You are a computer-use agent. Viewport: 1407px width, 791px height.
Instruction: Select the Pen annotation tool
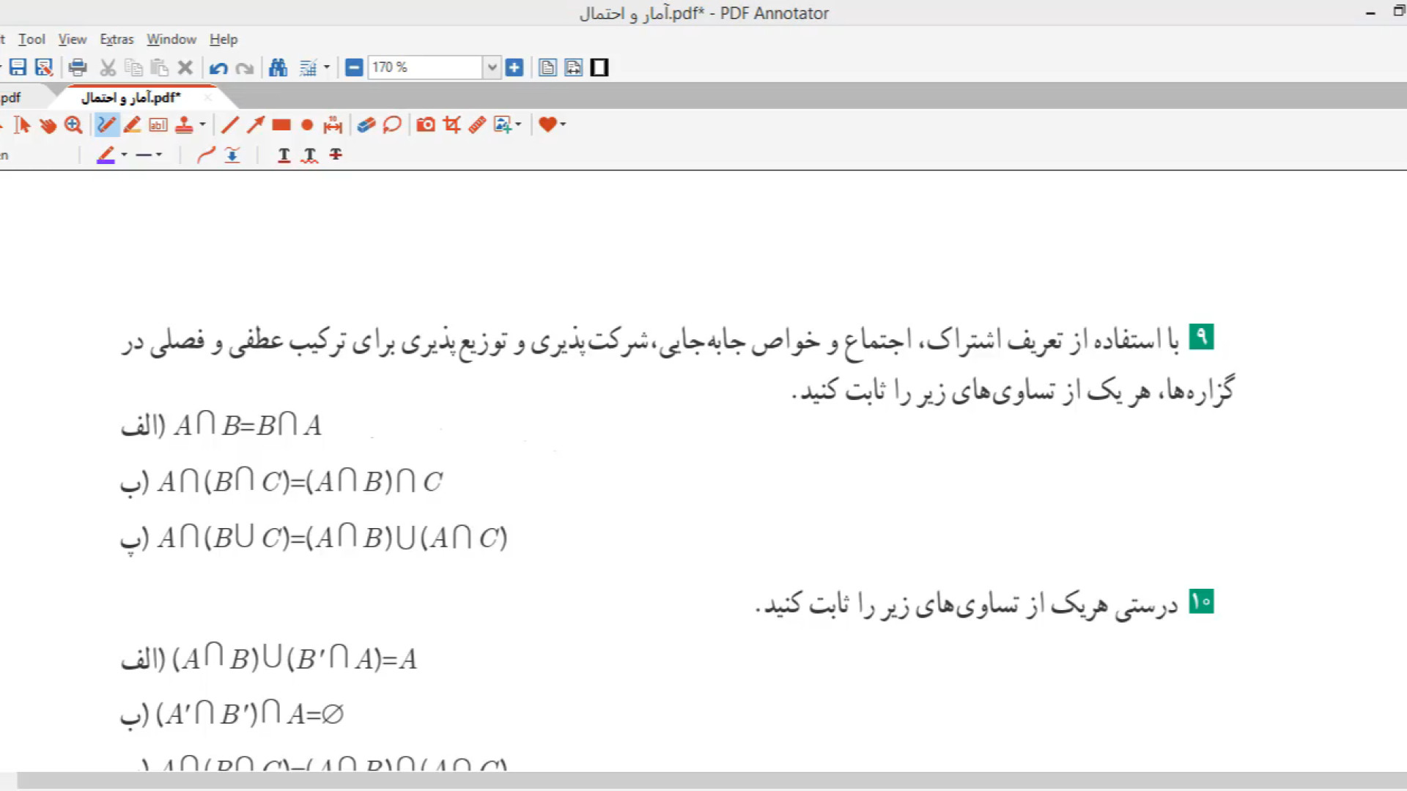tap(106, 125)
